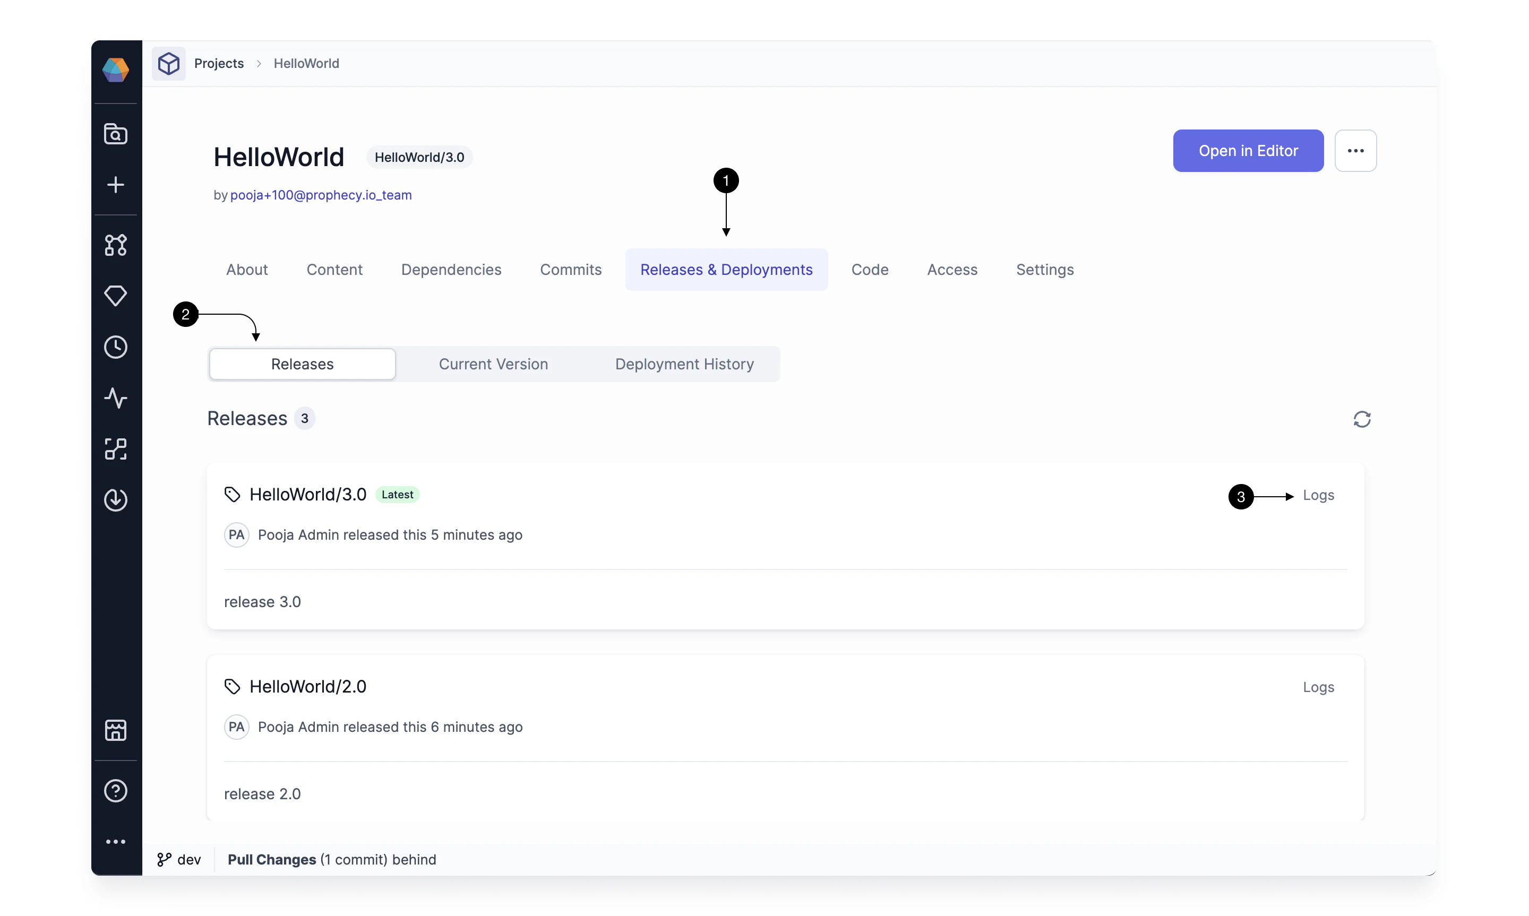Screen dimensions: 1529x916
Task: Open the Help sidebar icon
Action: click(x=115, y=791)
